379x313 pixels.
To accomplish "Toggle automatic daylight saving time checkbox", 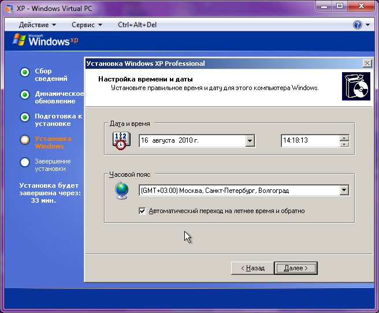I will 142,211.
